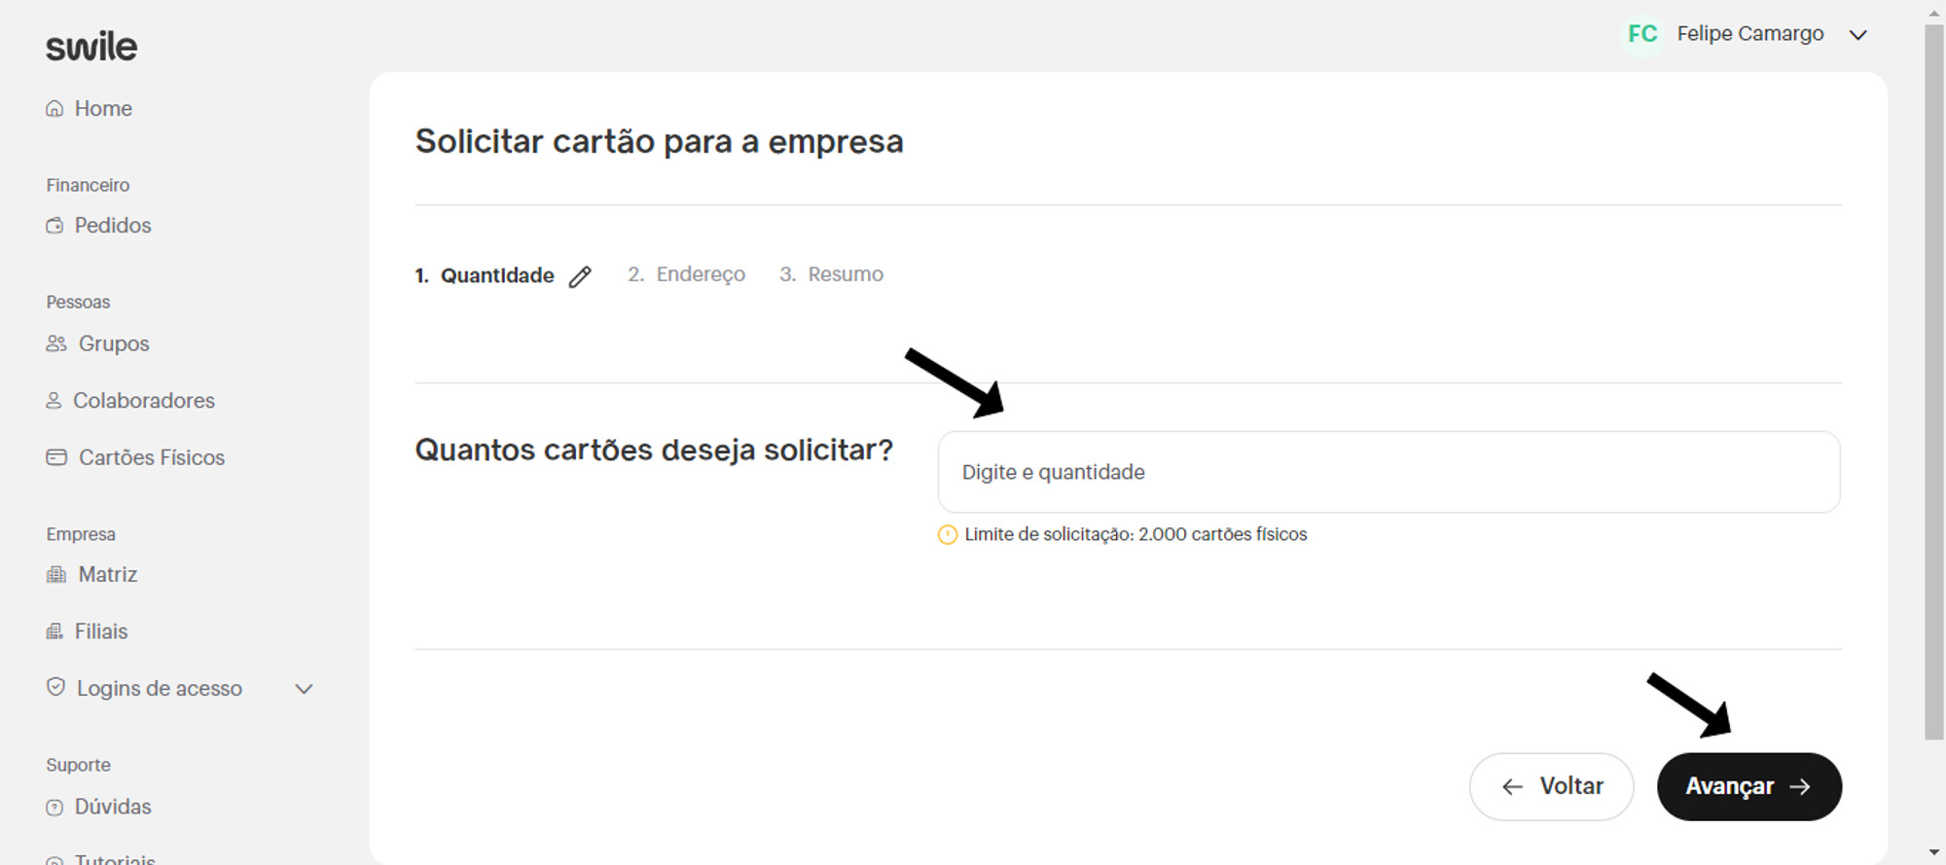The height and width of the screenshot is (865, 1946).
Task: Focus the Digite e quantidade input field
Action: pos(1388,472)
